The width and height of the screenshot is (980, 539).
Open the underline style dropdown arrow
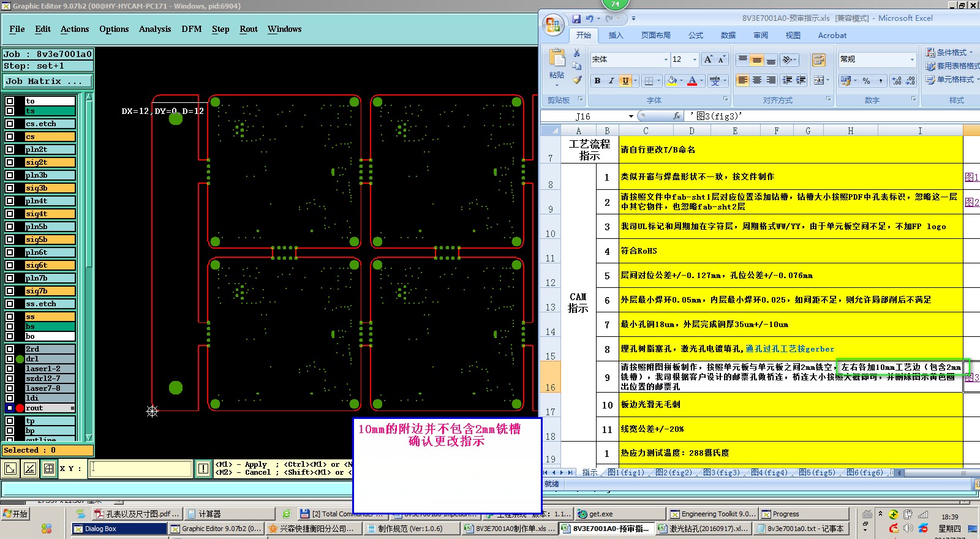point(635,80)
